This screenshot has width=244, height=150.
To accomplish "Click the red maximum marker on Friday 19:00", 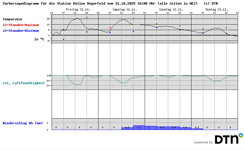I will click(x=87, y=18).
